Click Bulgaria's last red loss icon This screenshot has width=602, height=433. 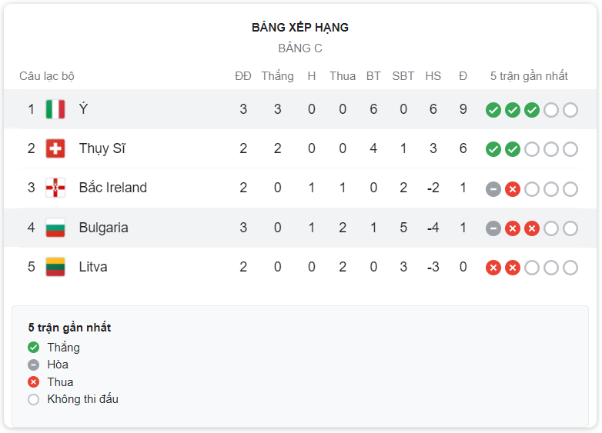coord(532,228)
